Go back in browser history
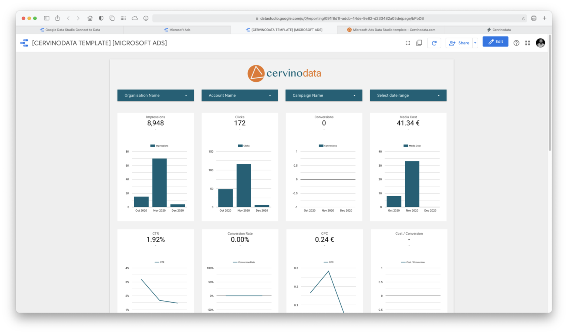The image size is (568, 334). tap(68, 18)
